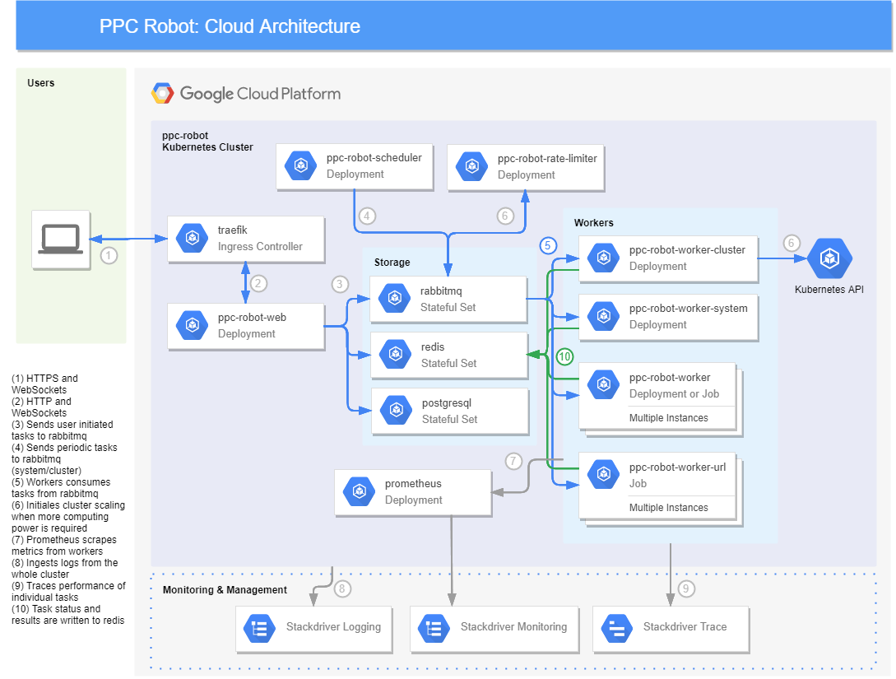Click legend item (1) HTTPS and WebSockets
The height and width of the screenshot is (679, 896).
44,384
